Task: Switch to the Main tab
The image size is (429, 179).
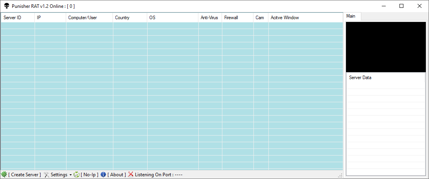Action: [x=351, y=16]
